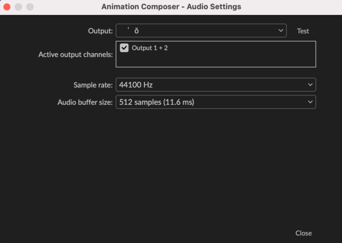Uncheck the Output 1 + 2 checkbox
342x243 pixels.
(124, 48)
